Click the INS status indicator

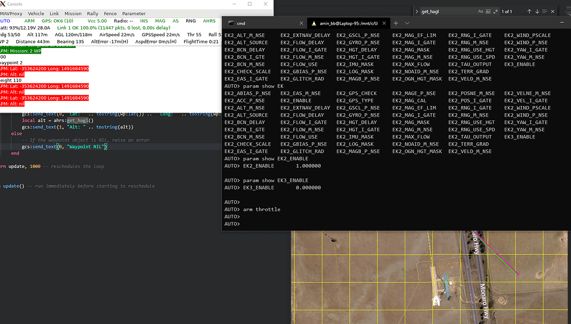(145, 21)
